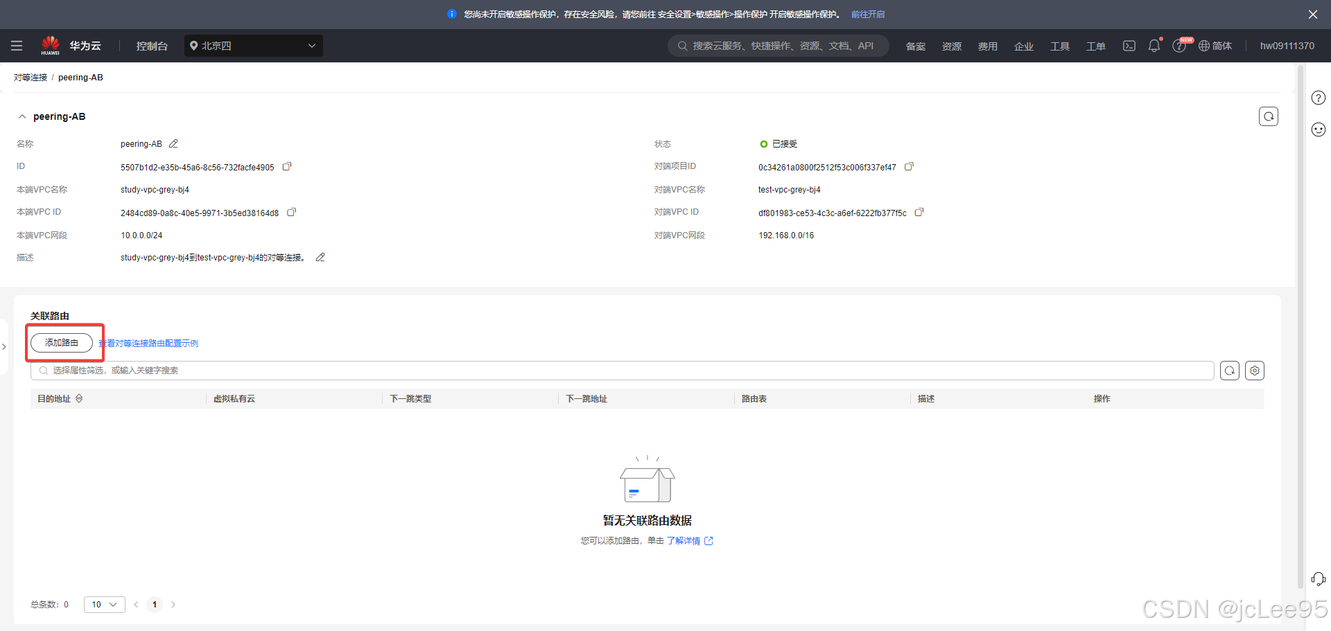Open the 资源 menu
Viewport: 1331px width, 631px height.
pyautogui.click(x=952, y=46)
